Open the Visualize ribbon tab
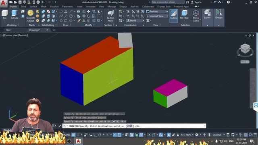The image size is (258, 145). tap(54, 6)
